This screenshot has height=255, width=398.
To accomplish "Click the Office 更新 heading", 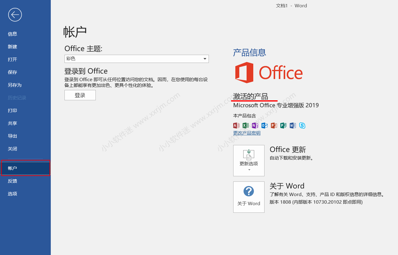I will tap(288, 150).
